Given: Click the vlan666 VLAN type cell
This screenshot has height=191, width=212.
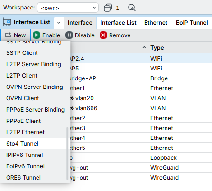Looking at the screenshot, I should pyautogui.click(x=180, y=108).
